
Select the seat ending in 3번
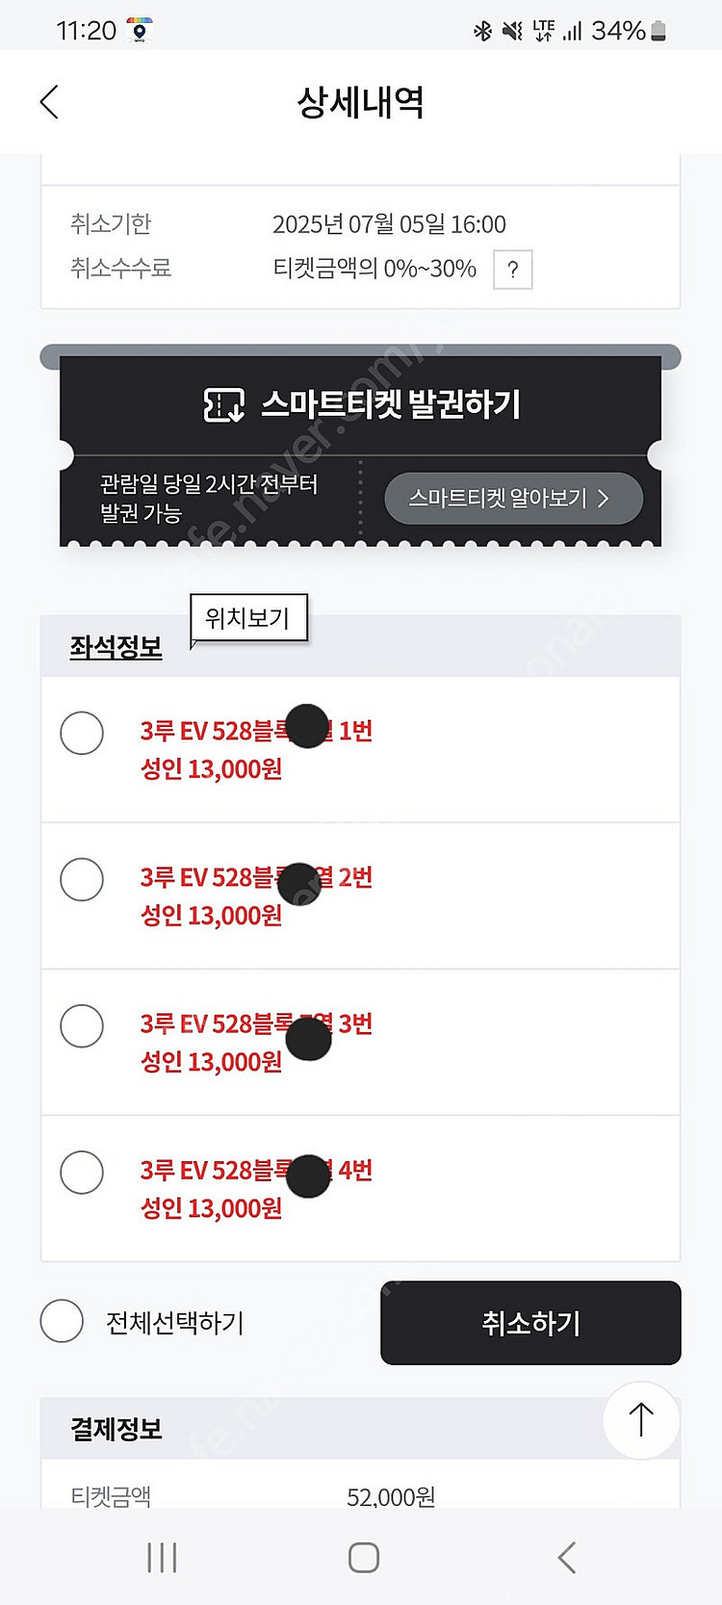point(82,1026)
